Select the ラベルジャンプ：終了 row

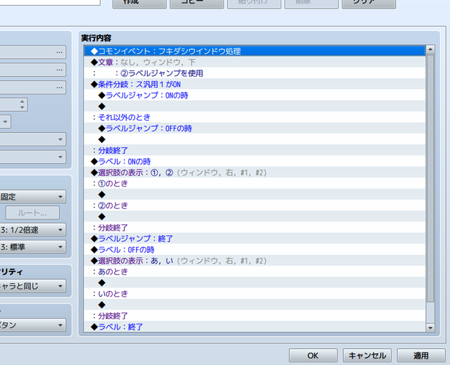(x=255, y=238)
